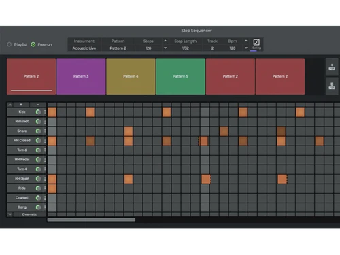Viewport: 340px width, 255px height.
Task: Click the Snare instrument label
Action: [x=22, y=131]
